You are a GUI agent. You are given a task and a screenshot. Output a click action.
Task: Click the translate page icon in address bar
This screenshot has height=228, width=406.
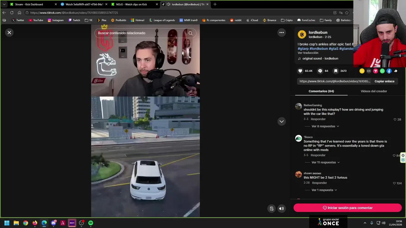coord(341,13)
